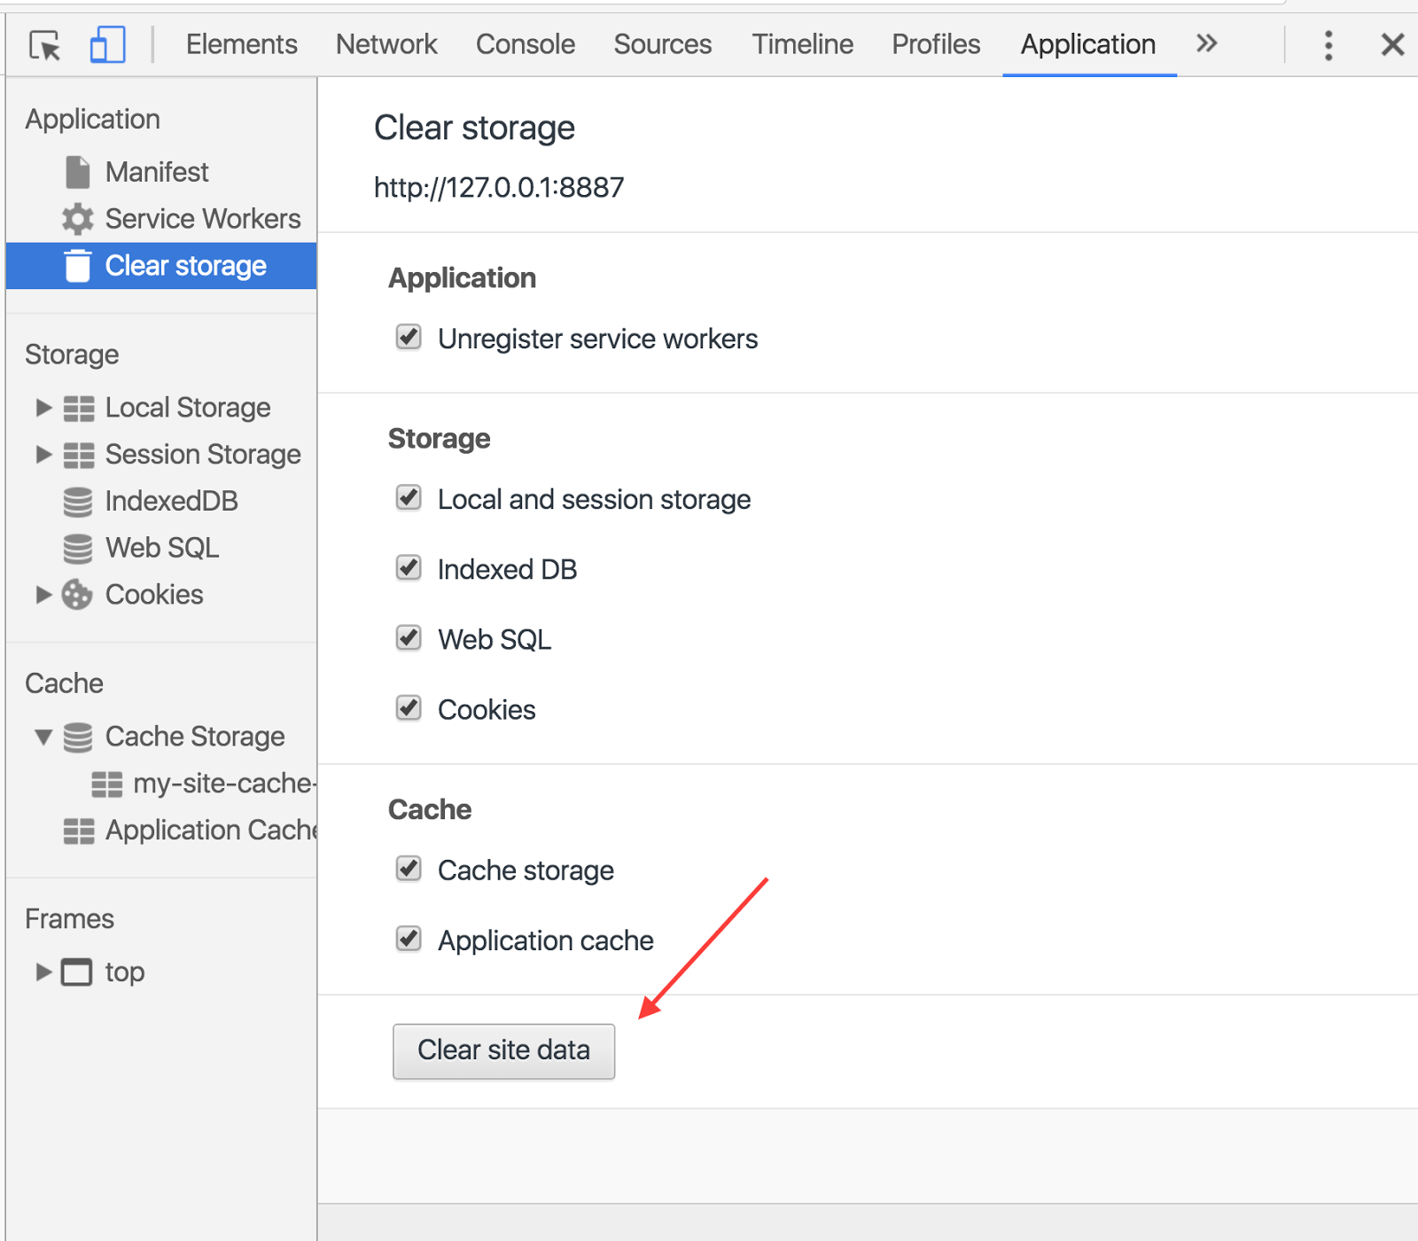
Task: Click the Local Storage grid icon
Action: click(79, 408)
